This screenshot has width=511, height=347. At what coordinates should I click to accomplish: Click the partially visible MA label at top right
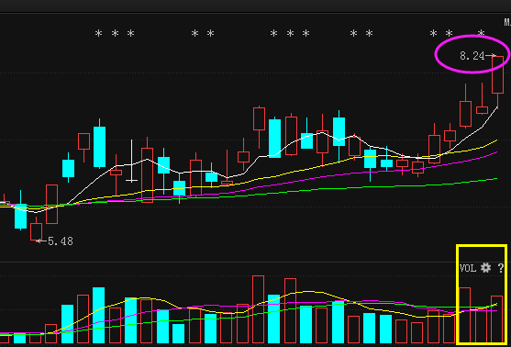[x=507, y=22]
